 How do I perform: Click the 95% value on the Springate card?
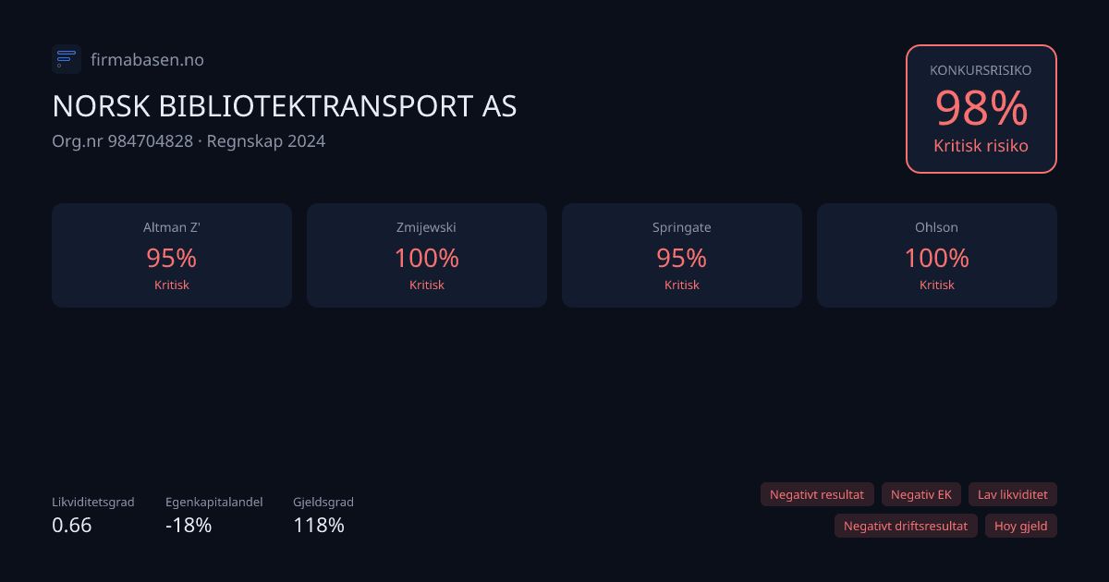pos(681,259)
